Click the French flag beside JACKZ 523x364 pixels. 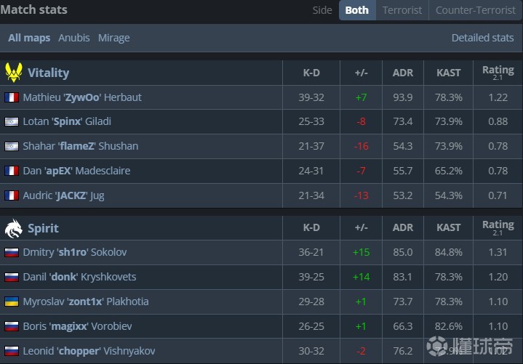click(x=12, y=195)
